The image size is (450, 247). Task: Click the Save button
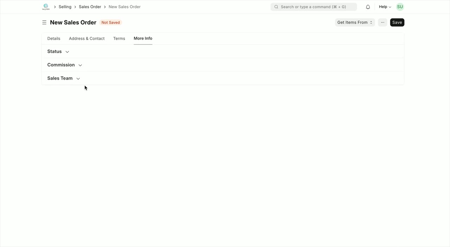pos(397,22)
